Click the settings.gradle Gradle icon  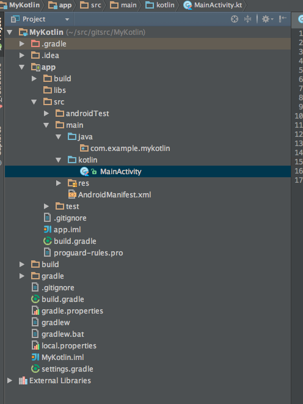pyautogui.click(x=35, y=369)
